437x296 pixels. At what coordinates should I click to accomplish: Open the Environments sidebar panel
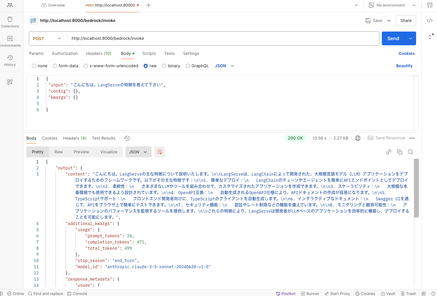pos(10,41)
